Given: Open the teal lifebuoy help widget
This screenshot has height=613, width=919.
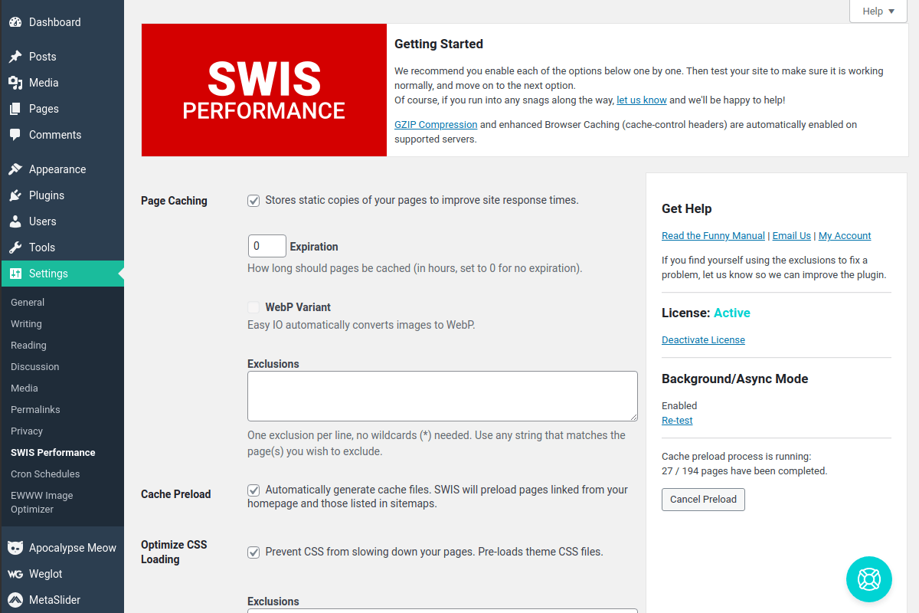Looking at the screenshot, I should (x=869, y=579).
